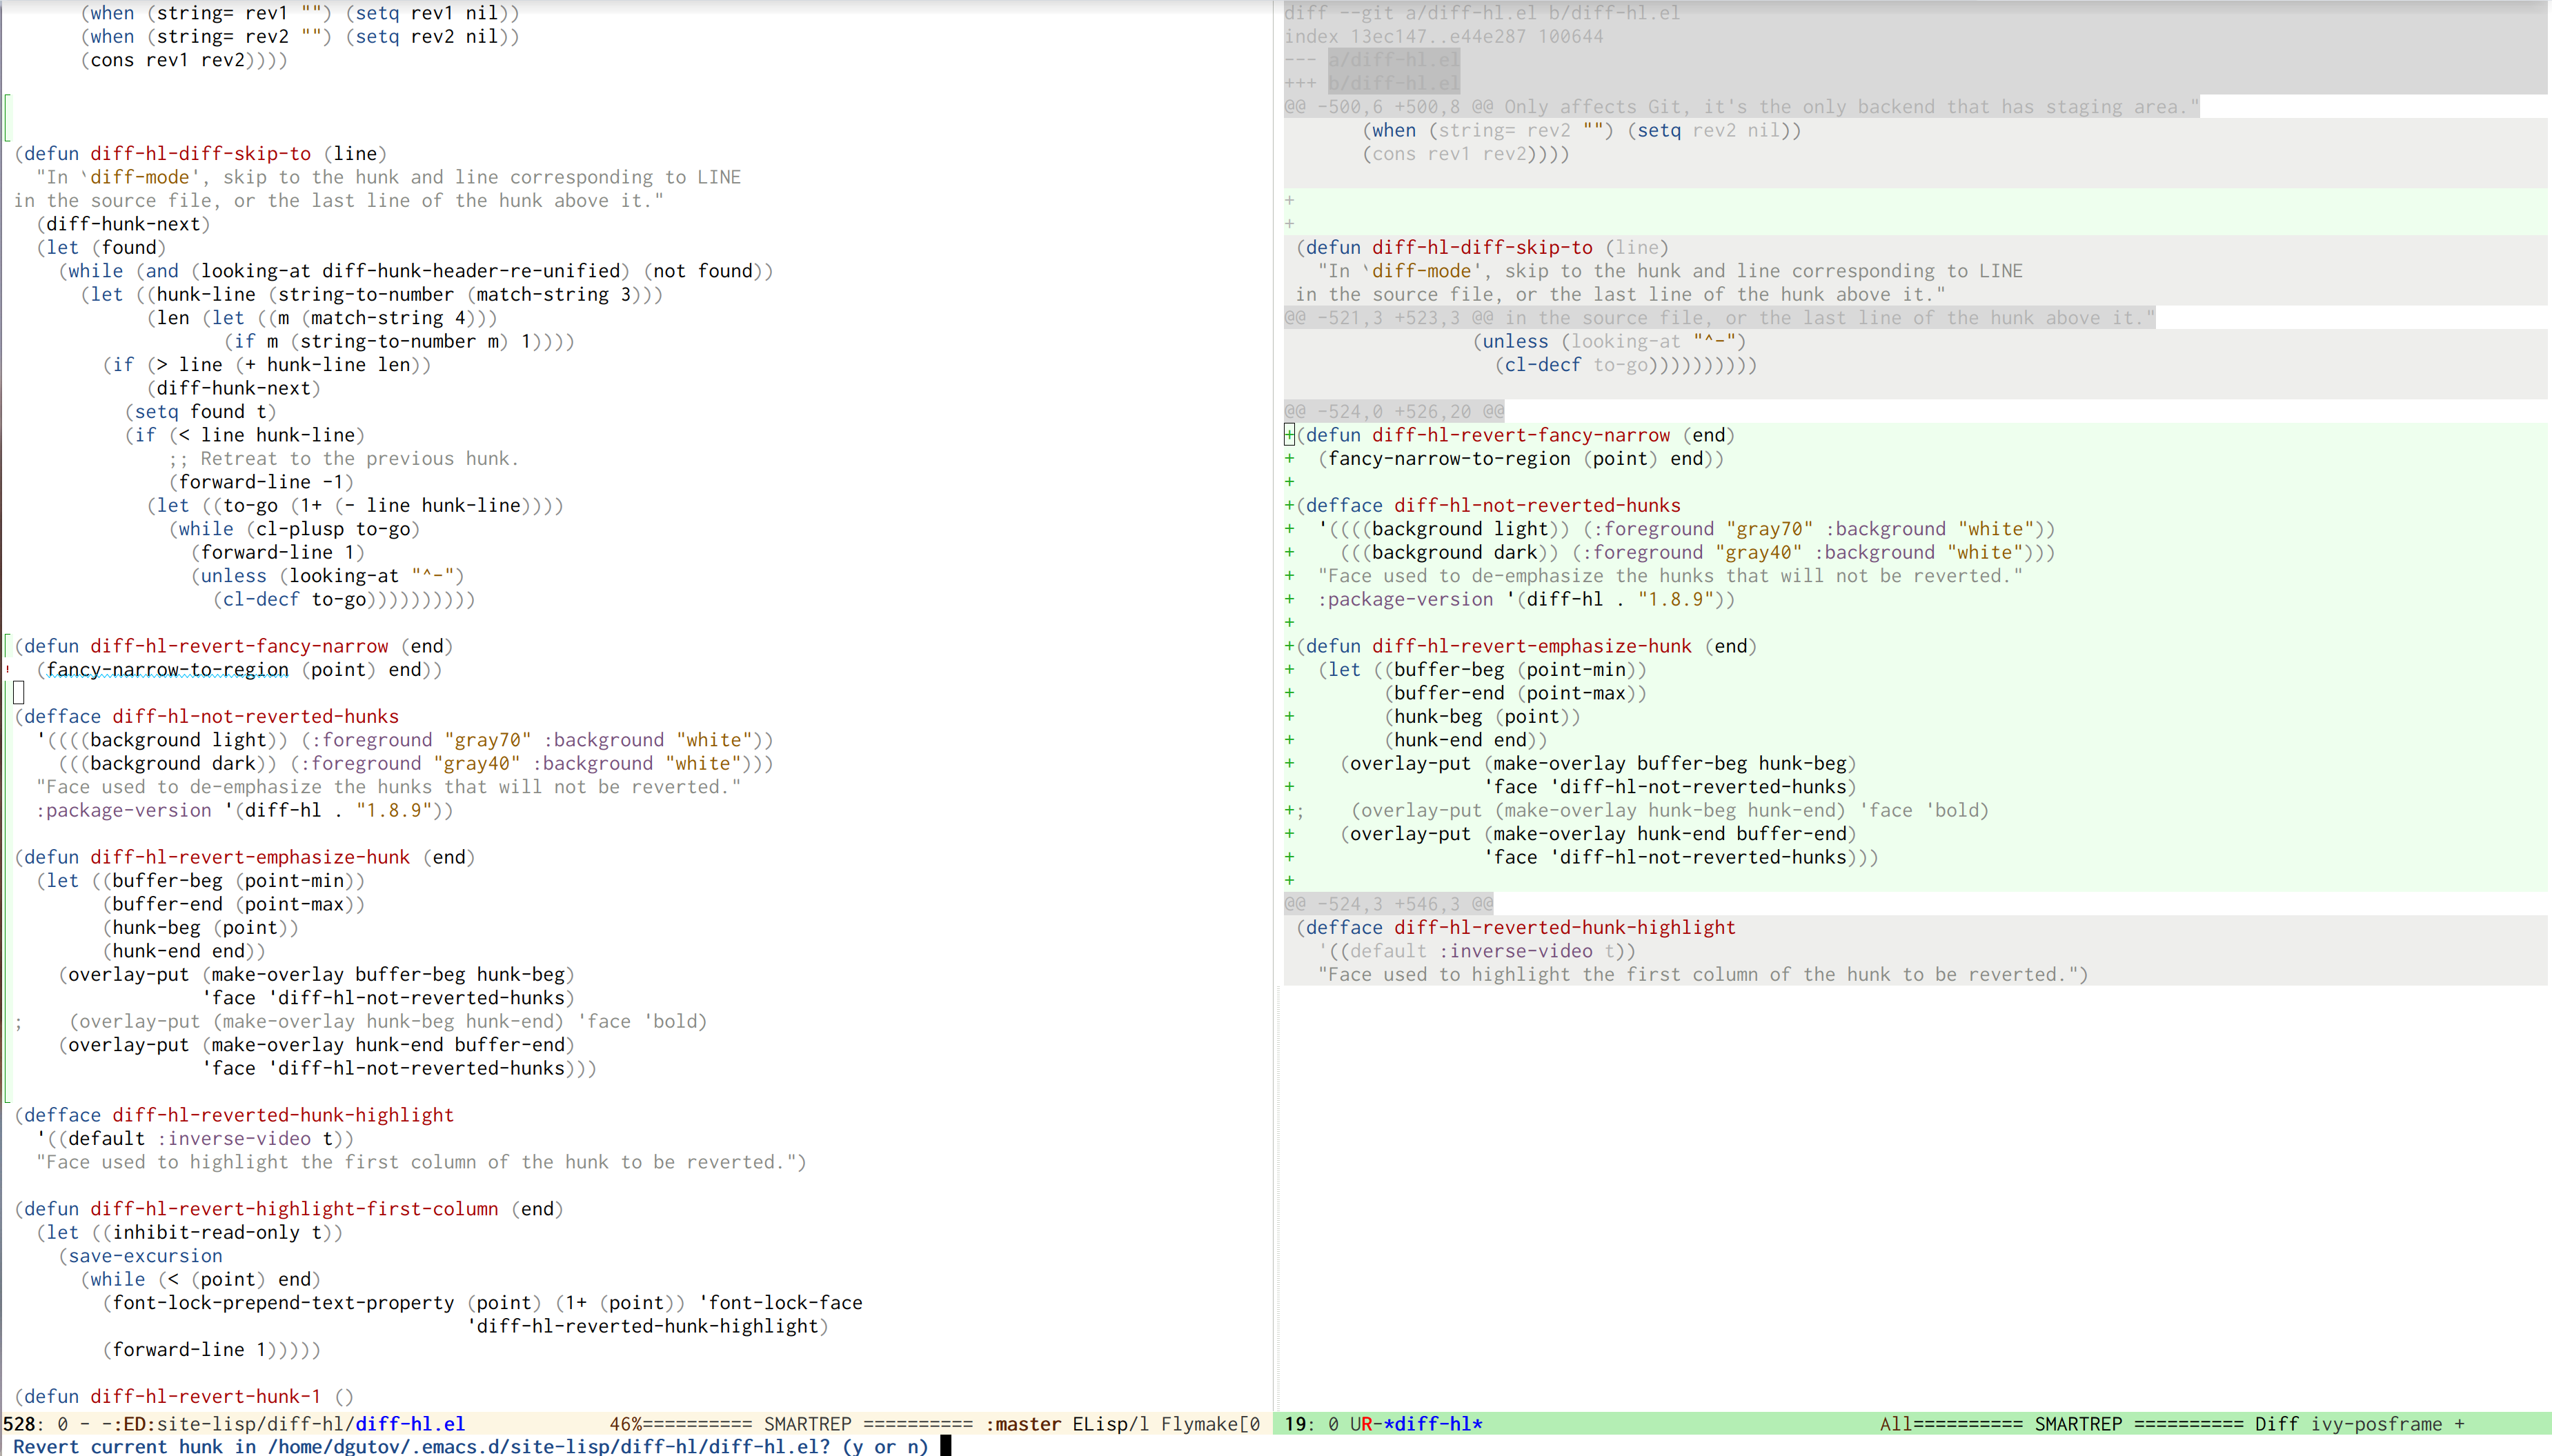Click the red R read-only indicator

pyautogui.click(x=1367, y=1423)
